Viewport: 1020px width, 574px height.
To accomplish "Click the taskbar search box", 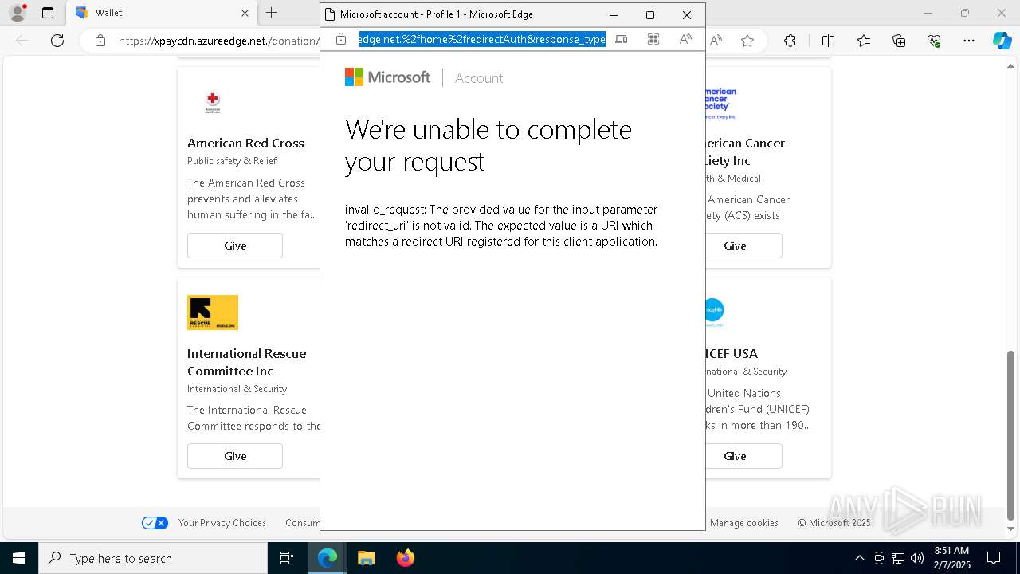I will tap(153, 558).
